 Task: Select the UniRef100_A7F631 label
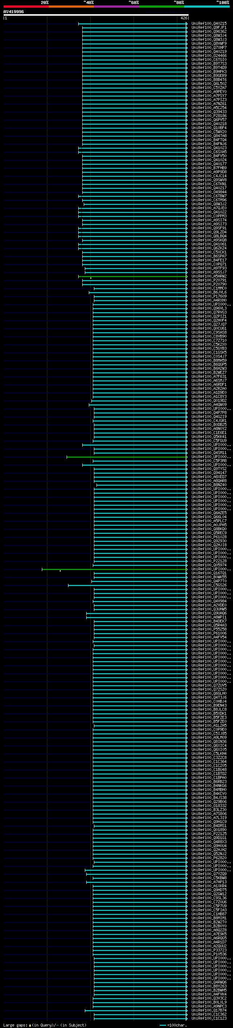coord(209,376)
